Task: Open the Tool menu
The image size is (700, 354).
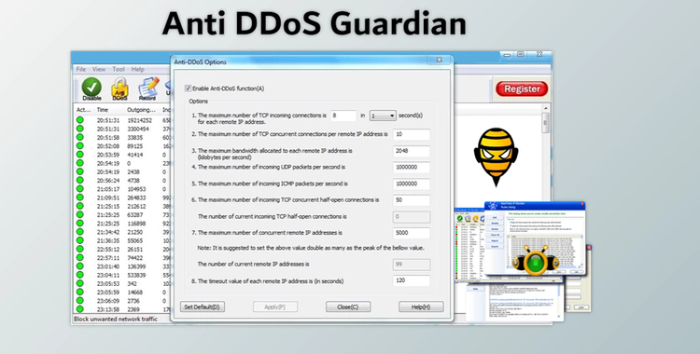Action: (x=119, y=69)
